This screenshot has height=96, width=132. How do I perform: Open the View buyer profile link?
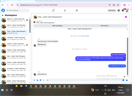85,36
